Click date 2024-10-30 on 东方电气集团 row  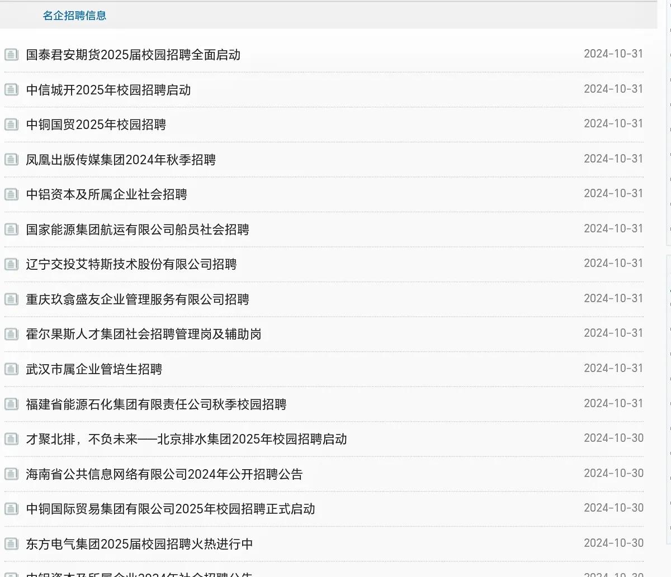point(613,543)
